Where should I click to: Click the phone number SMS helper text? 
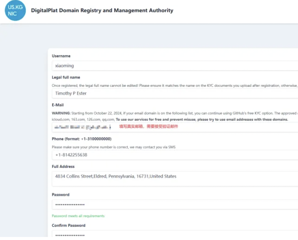click(114, 147)
